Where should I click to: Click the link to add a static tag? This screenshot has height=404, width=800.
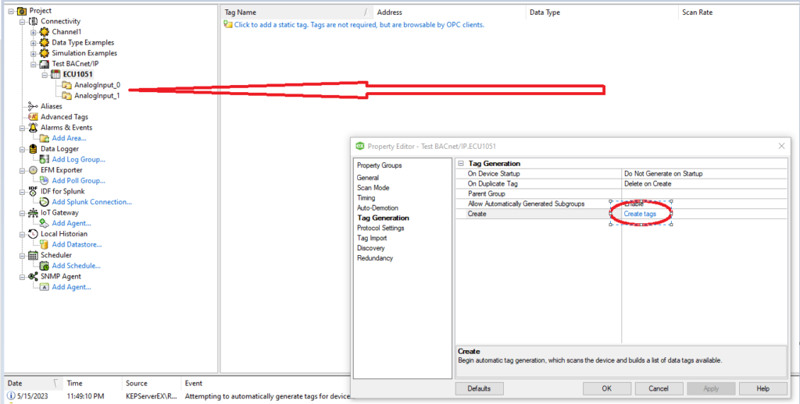[x=359, y=24]
